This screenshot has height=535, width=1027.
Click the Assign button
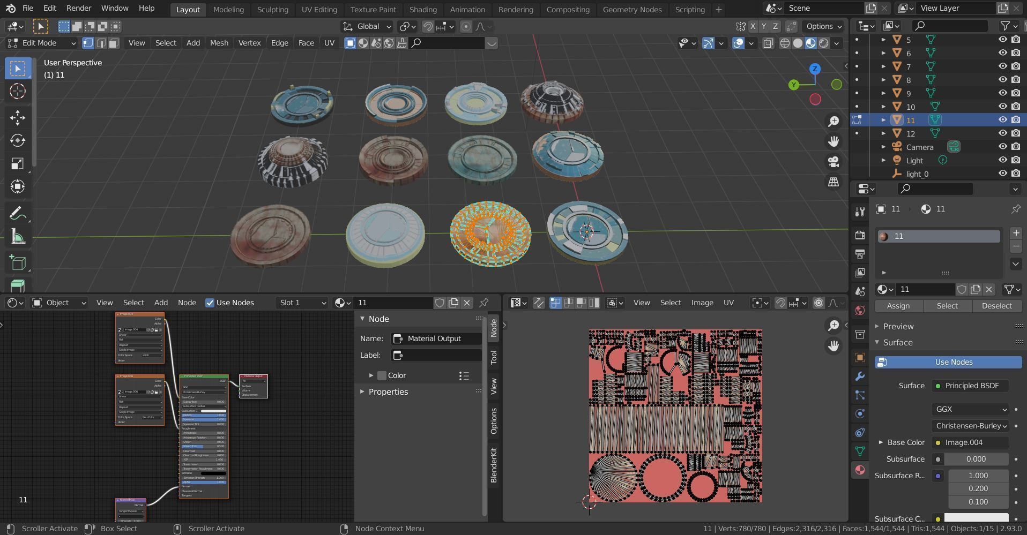pos(898,306)
